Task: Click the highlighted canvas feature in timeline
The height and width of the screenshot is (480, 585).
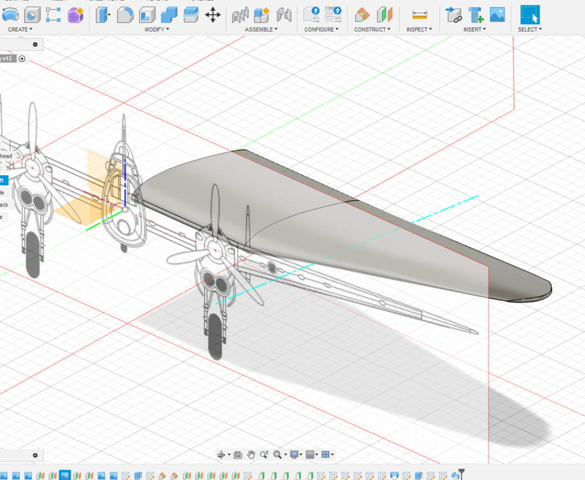Action: pos(65,475)
